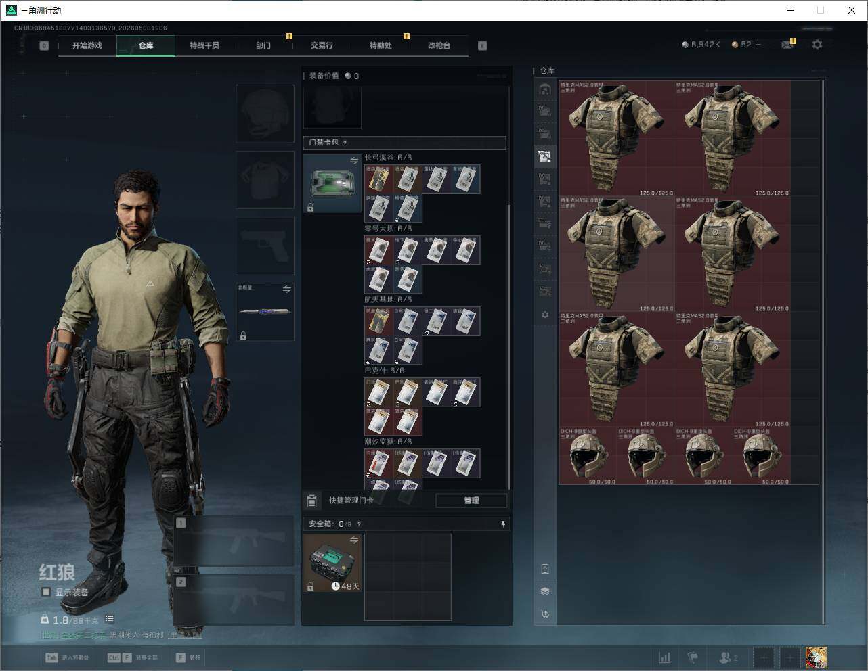Toggle the pin icon on the 安全箱 header
This screenshot has height=671, width=868.
502,524
